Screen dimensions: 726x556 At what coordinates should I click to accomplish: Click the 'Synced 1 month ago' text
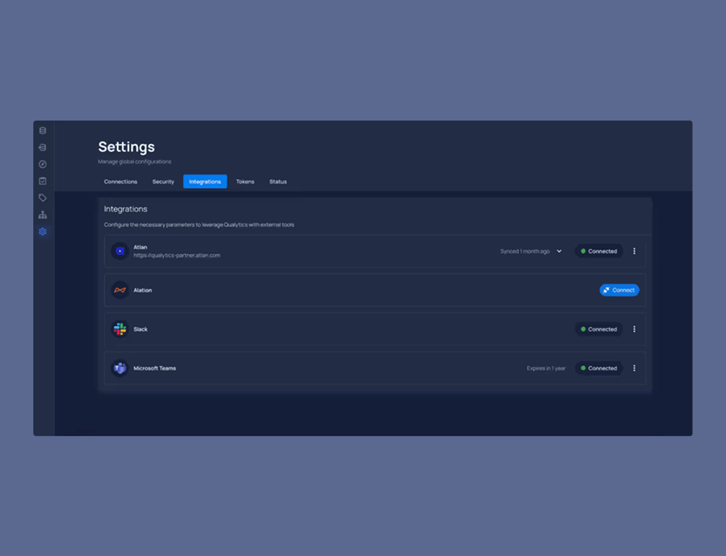click(525, 251)
